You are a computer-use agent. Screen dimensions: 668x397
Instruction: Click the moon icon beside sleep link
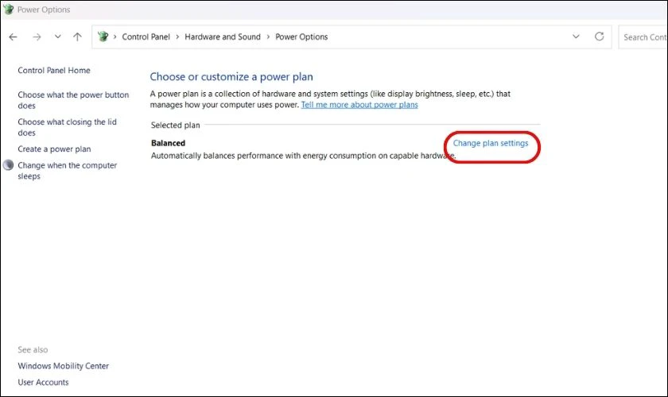point(8,164)
